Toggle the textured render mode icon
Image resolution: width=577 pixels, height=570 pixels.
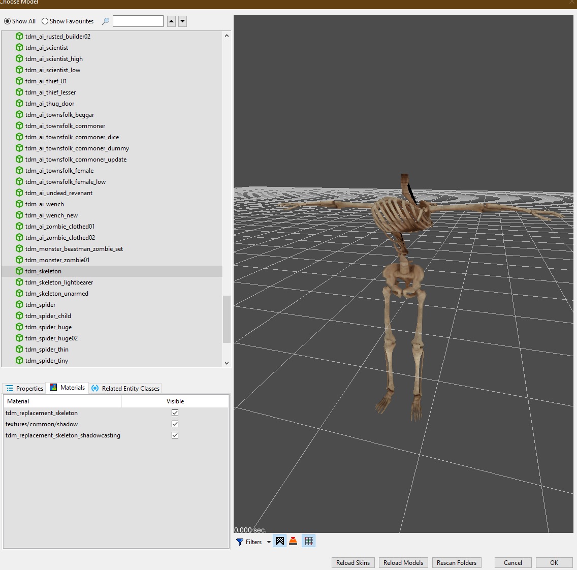pyautogui.click(x=279, y=541)
